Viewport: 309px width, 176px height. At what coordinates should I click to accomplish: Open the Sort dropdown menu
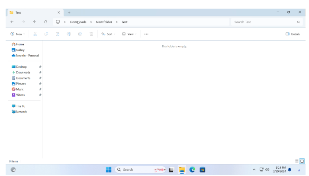pos(108,34)
